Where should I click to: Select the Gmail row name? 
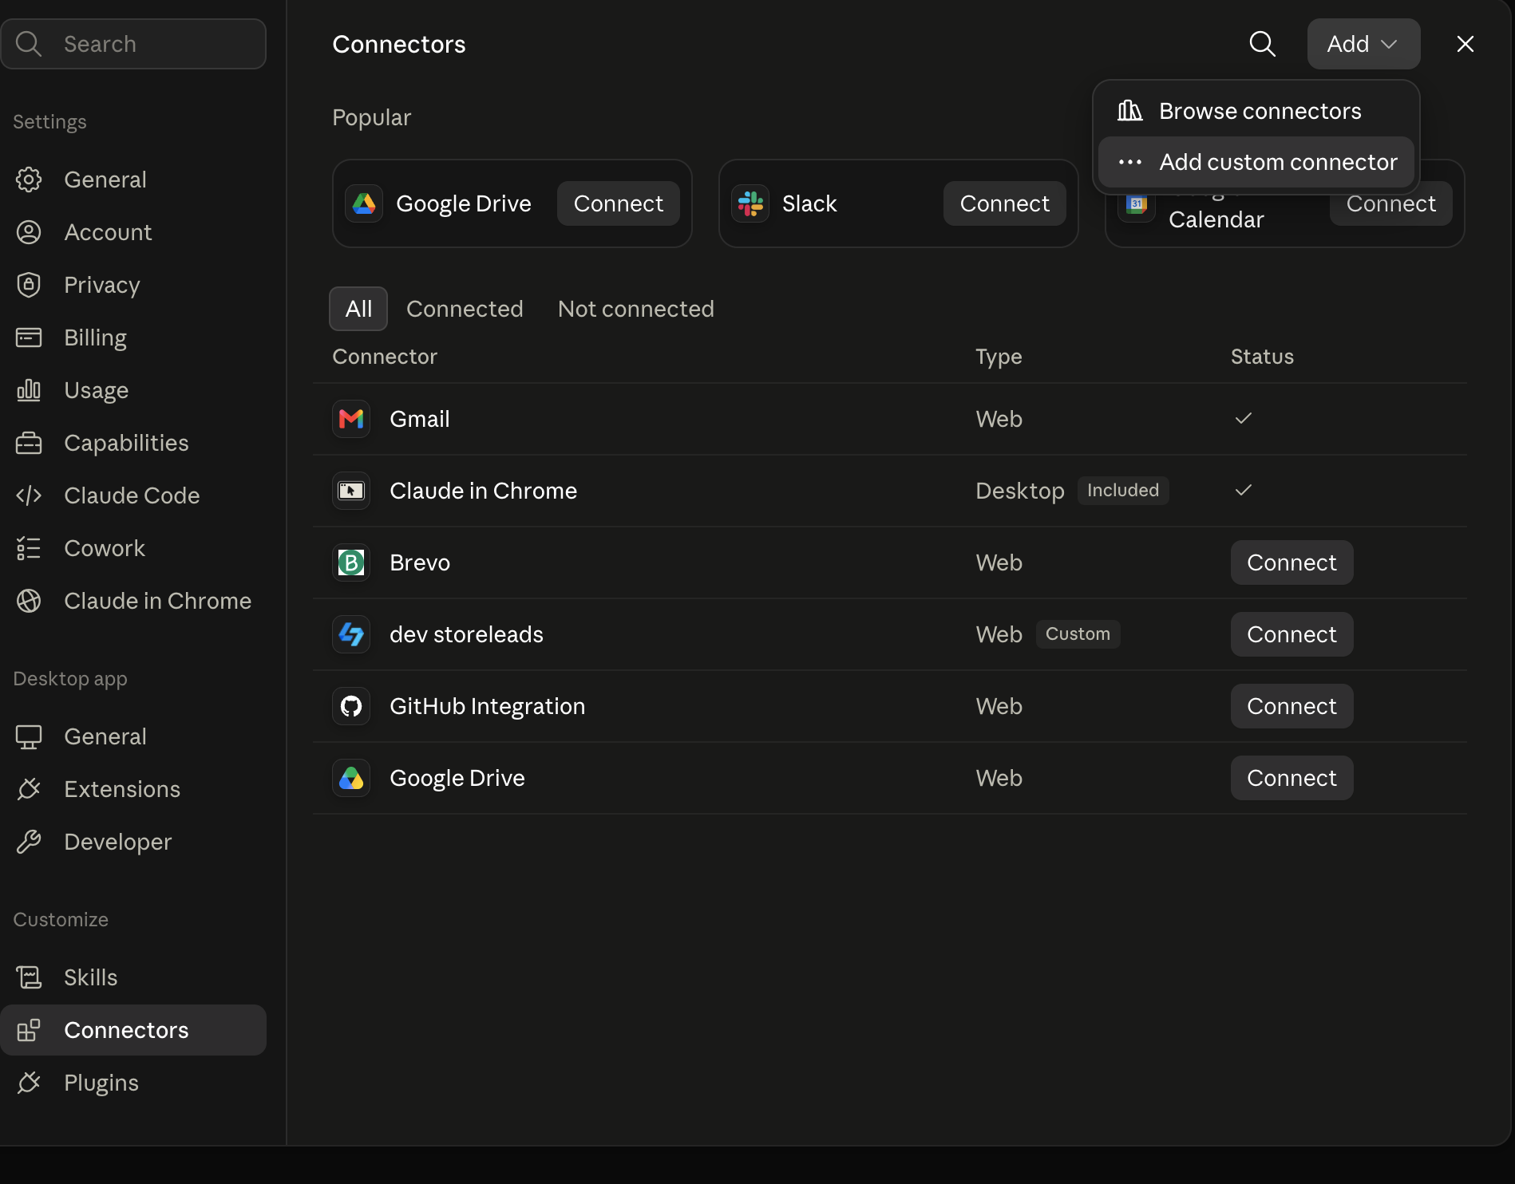point(420,419)
